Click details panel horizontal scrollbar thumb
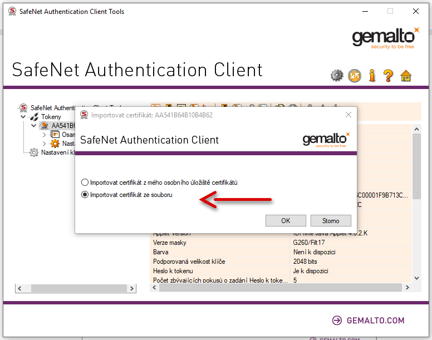The height and width of the screenshot is (340, 432). coord(281,288)
